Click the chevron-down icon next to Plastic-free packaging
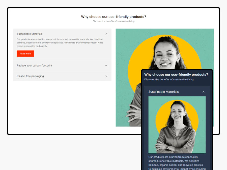227x170 pixels. 106,76
